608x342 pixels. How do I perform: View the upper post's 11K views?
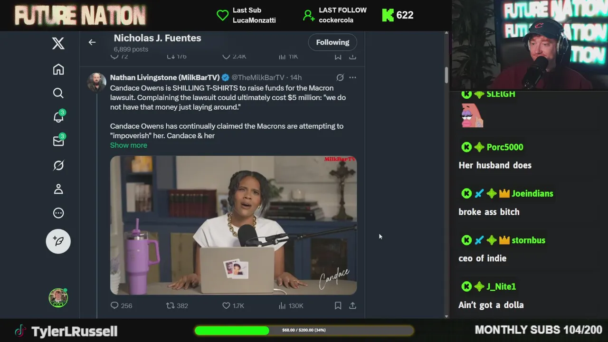click(x=288, y=57)
